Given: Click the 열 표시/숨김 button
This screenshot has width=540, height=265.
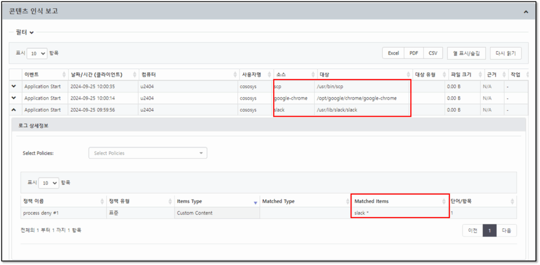Looking at the screenshot, I should [x=466, y=53].
